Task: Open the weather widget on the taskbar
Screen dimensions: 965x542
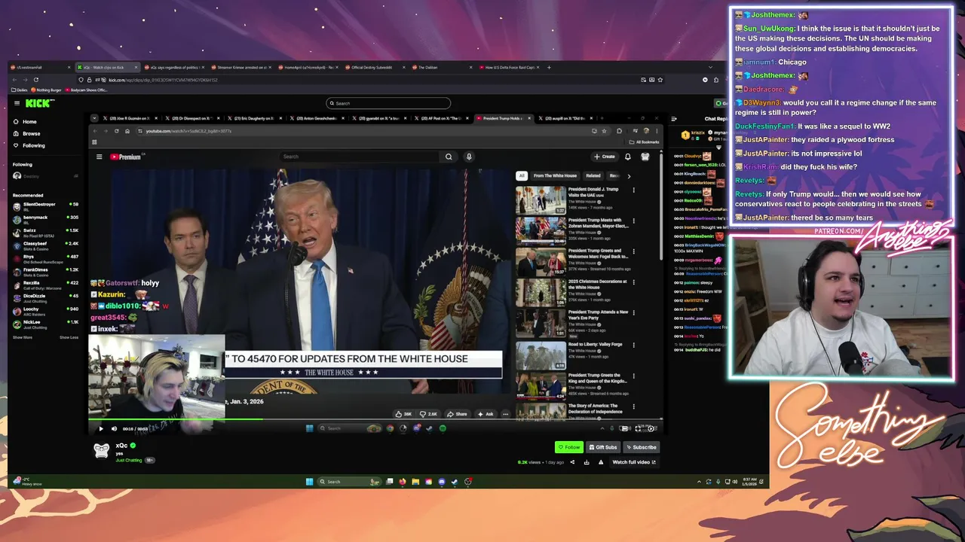Action: tap(27, 481)
